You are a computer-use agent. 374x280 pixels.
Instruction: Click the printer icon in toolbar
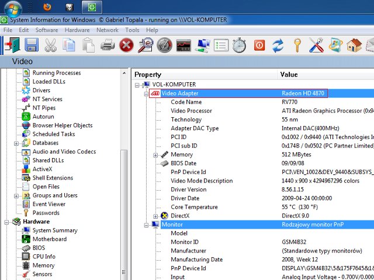pos(108,45)
